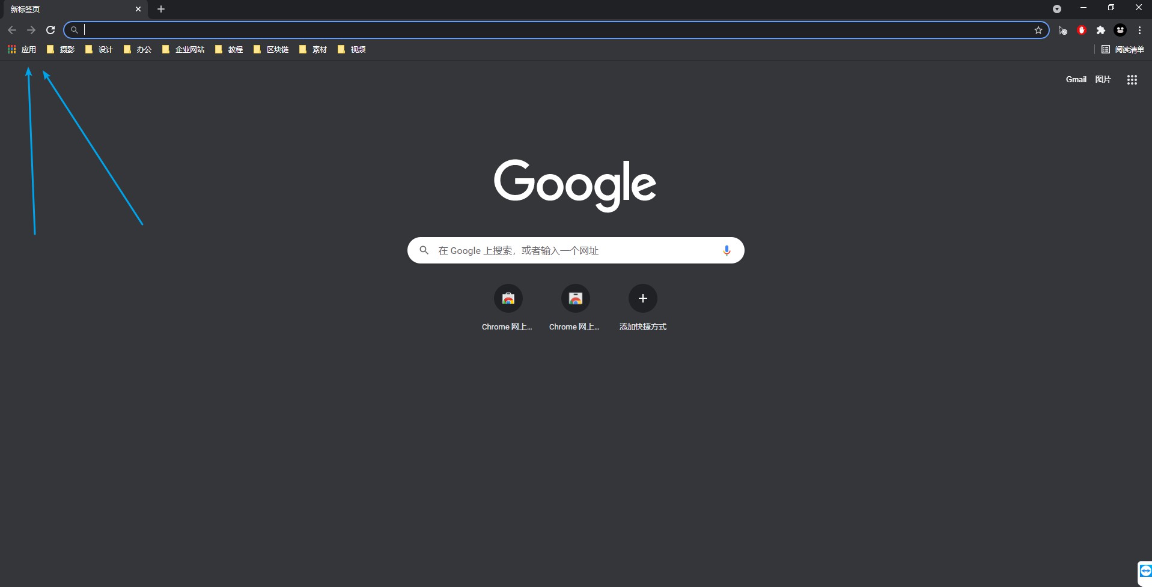
Task: Click the magnifier in the Google search box
Action: tap(424, 250)
